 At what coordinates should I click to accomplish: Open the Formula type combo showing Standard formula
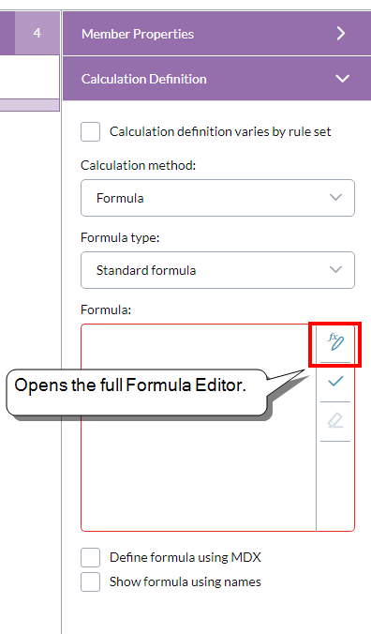[217, 270]
